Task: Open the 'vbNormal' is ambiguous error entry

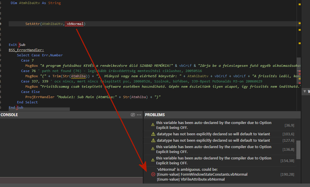Action: (219, 174)
